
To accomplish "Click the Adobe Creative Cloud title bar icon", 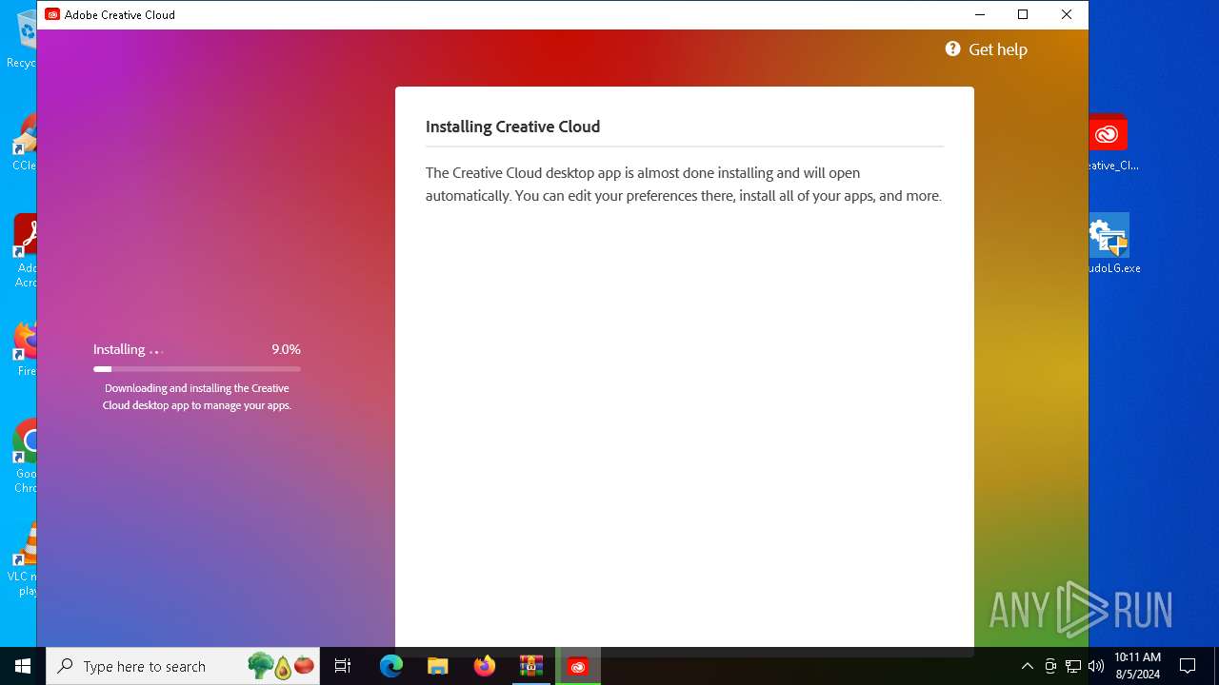I will (x=52, y=14).
